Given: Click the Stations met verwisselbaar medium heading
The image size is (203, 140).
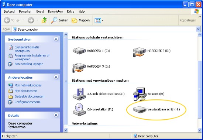Looking at the screenshot, I should point(100,81).
